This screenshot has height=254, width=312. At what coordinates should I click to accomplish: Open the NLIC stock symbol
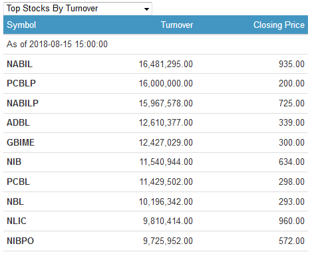coord(17,221)
